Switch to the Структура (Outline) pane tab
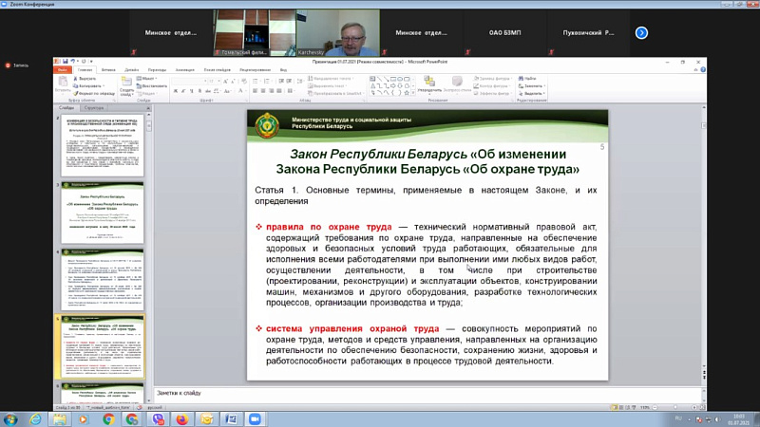 pos(94,108)
